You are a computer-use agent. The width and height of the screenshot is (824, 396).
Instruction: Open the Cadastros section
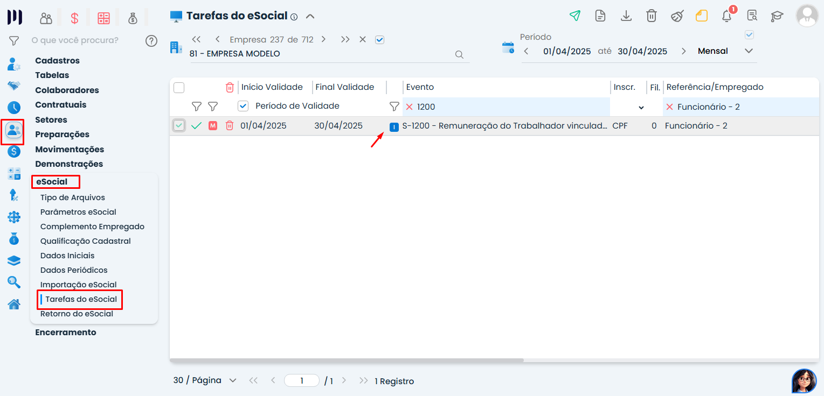[x=57, y=60]
